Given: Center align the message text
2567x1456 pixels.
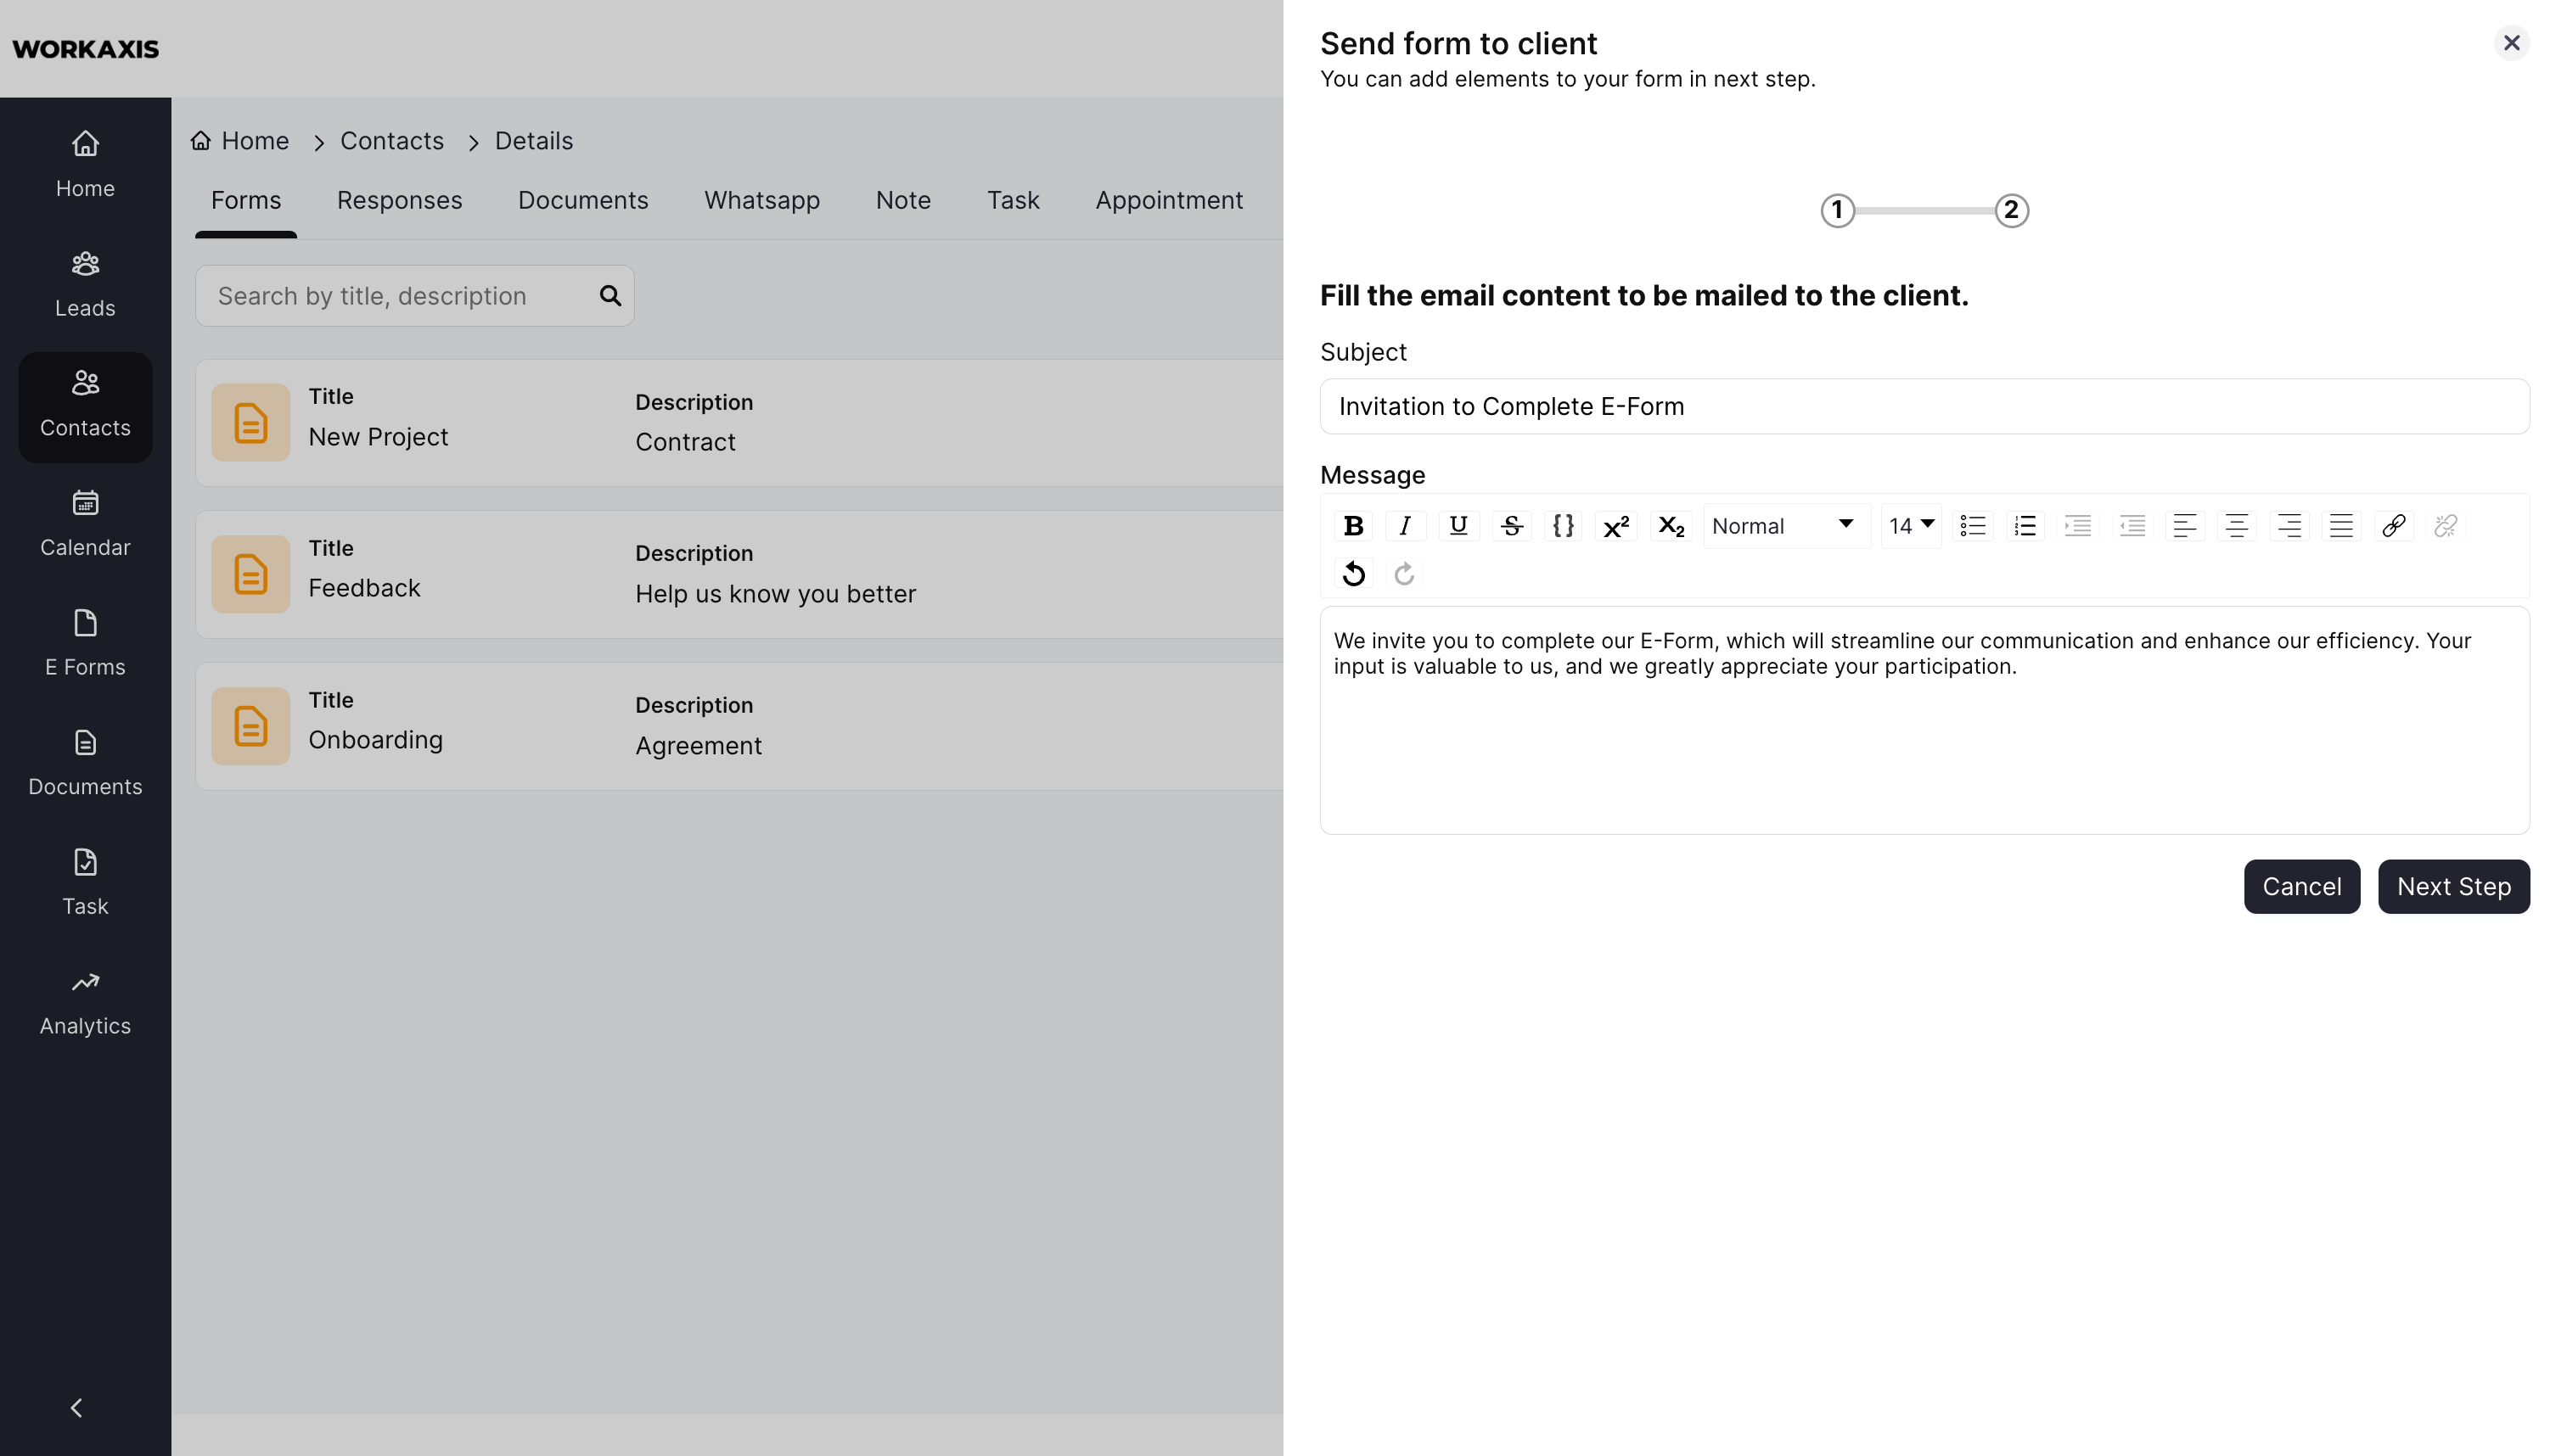Looking at the screenshot, I should (2236, 526).
